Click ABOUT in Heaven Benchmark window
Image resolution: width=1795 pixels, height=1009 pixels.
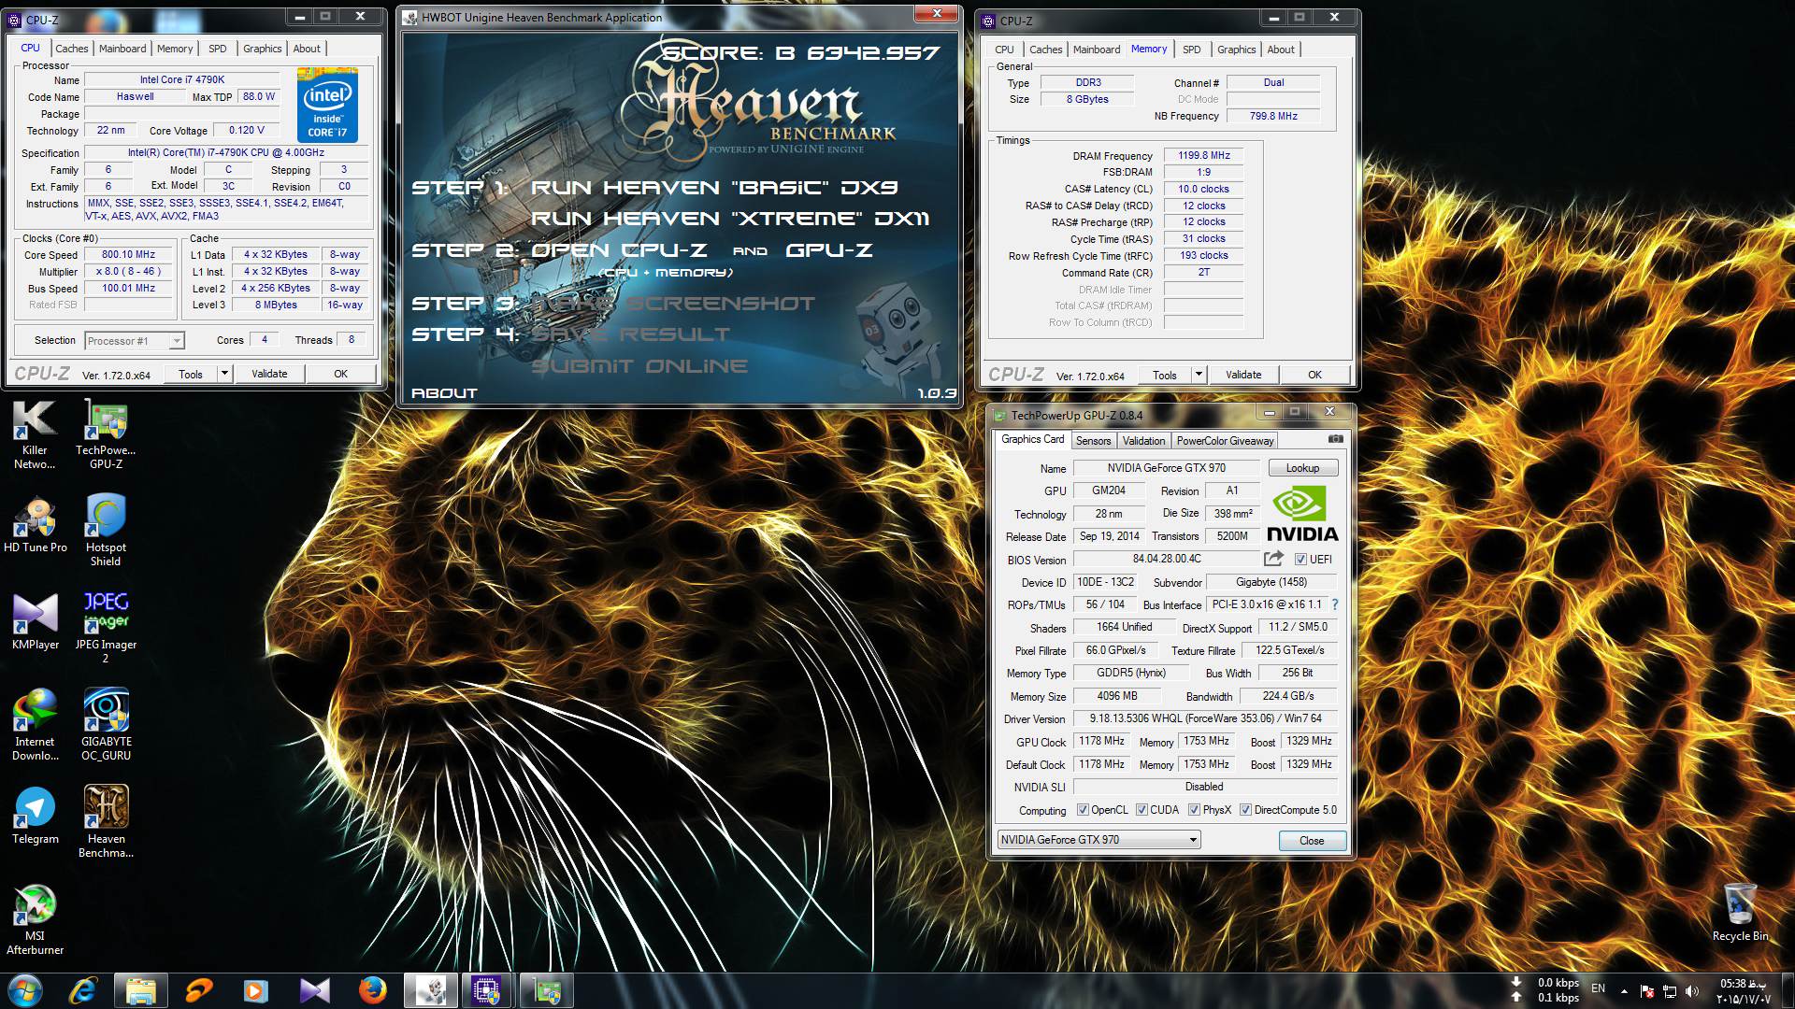click(444, 393)
